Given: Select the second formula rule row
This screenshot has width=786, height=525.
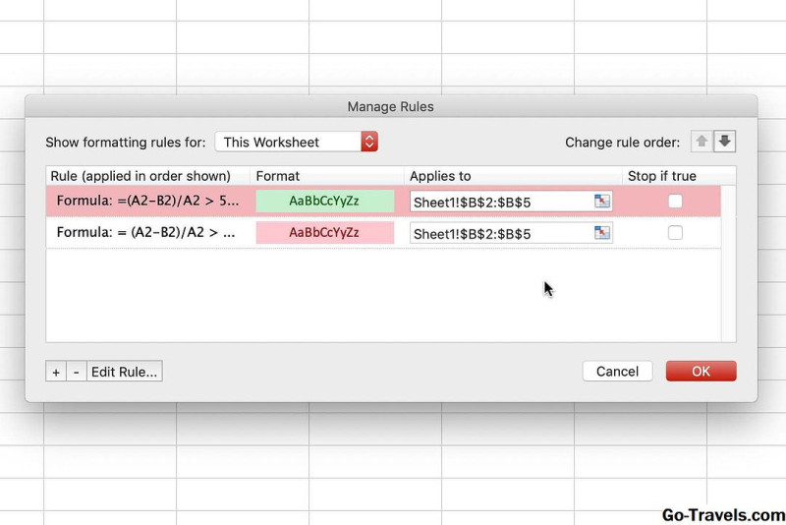Looking at the screenshot, I should tap(383, 233).
